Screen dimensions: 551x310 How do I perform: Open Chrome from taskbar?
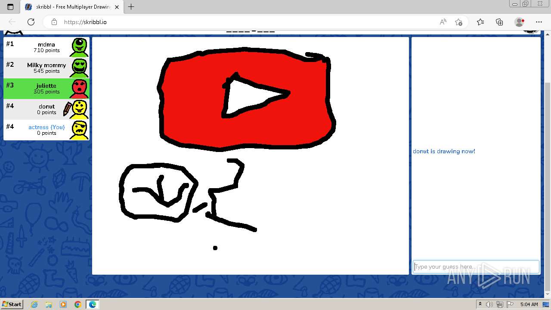[78, 304]
